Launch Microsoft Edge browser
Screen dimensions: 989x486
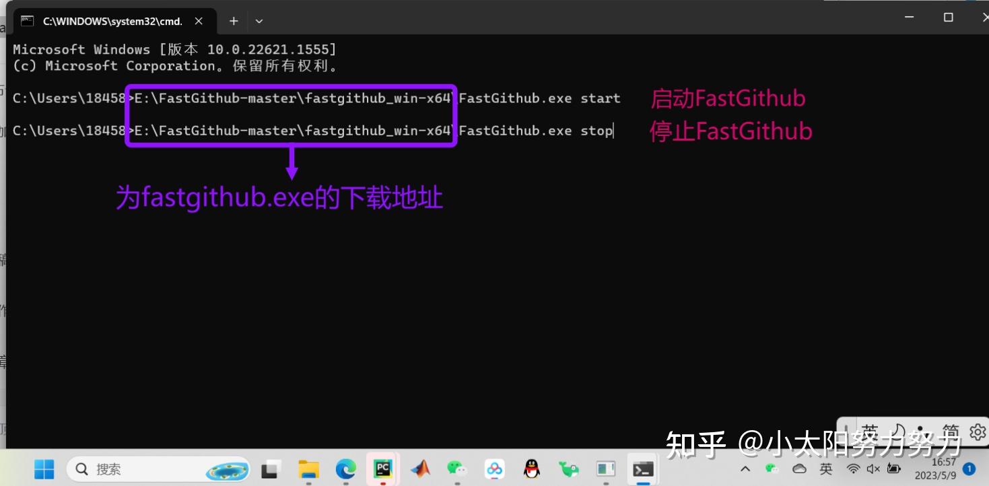tap(345, 469)
